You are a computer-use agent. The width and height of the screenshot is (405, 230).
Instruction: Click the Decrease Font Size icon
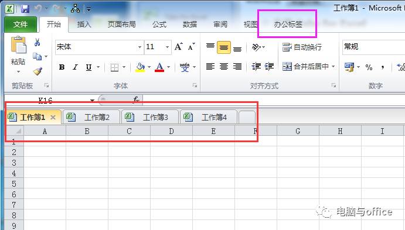tap(192, 47)
